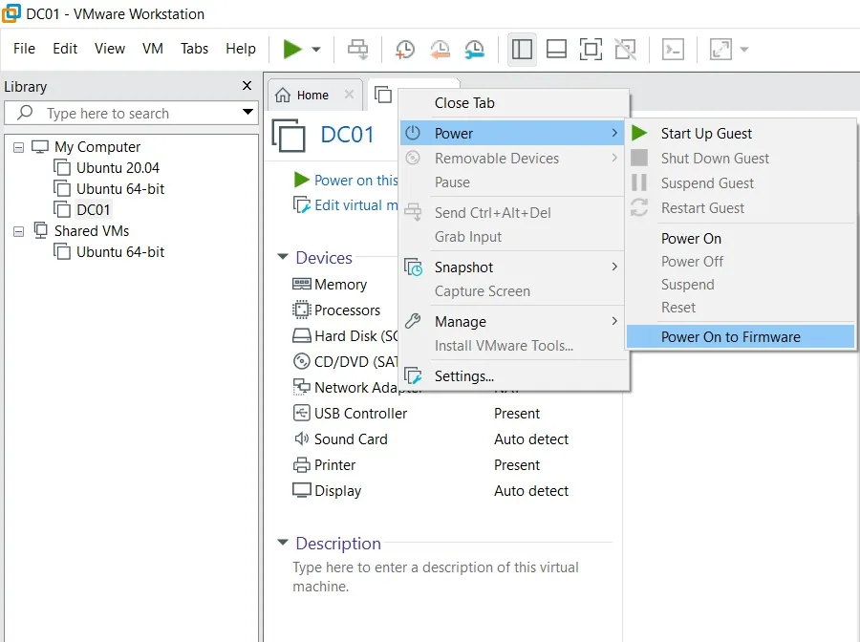860x642 pixels.
Task: Click the USB Controller device entry
Action: 360,414
